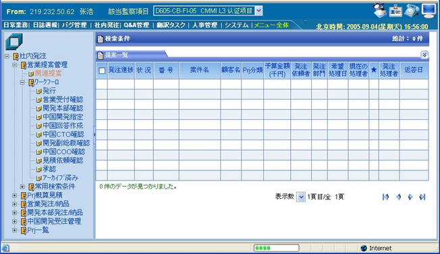
Task: Open 見積依頼確認 in the workflow tree
Action: pos(63,161)
